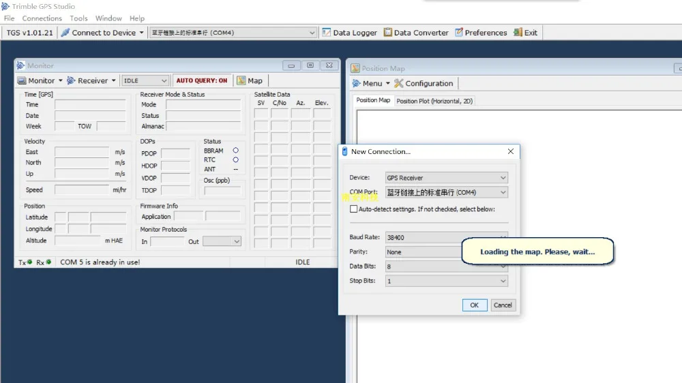Click the Monitor Protocols In field
Image resolution: width=682 pixels, height=383 pixels.
point(166,242)
